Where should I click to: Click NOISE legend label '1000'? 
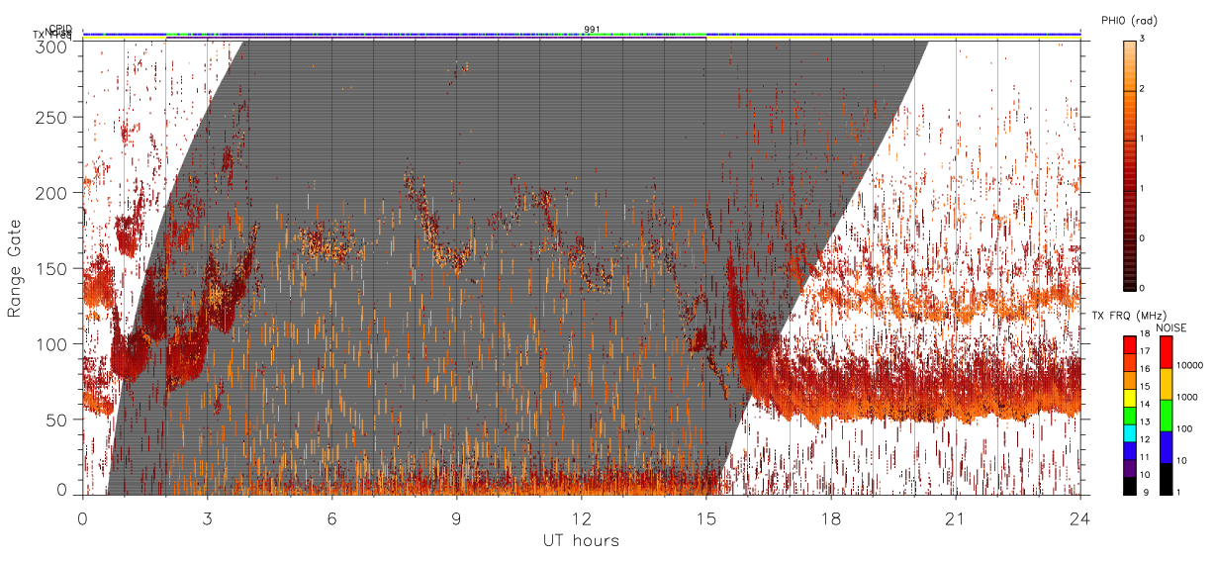point(1189,396)
